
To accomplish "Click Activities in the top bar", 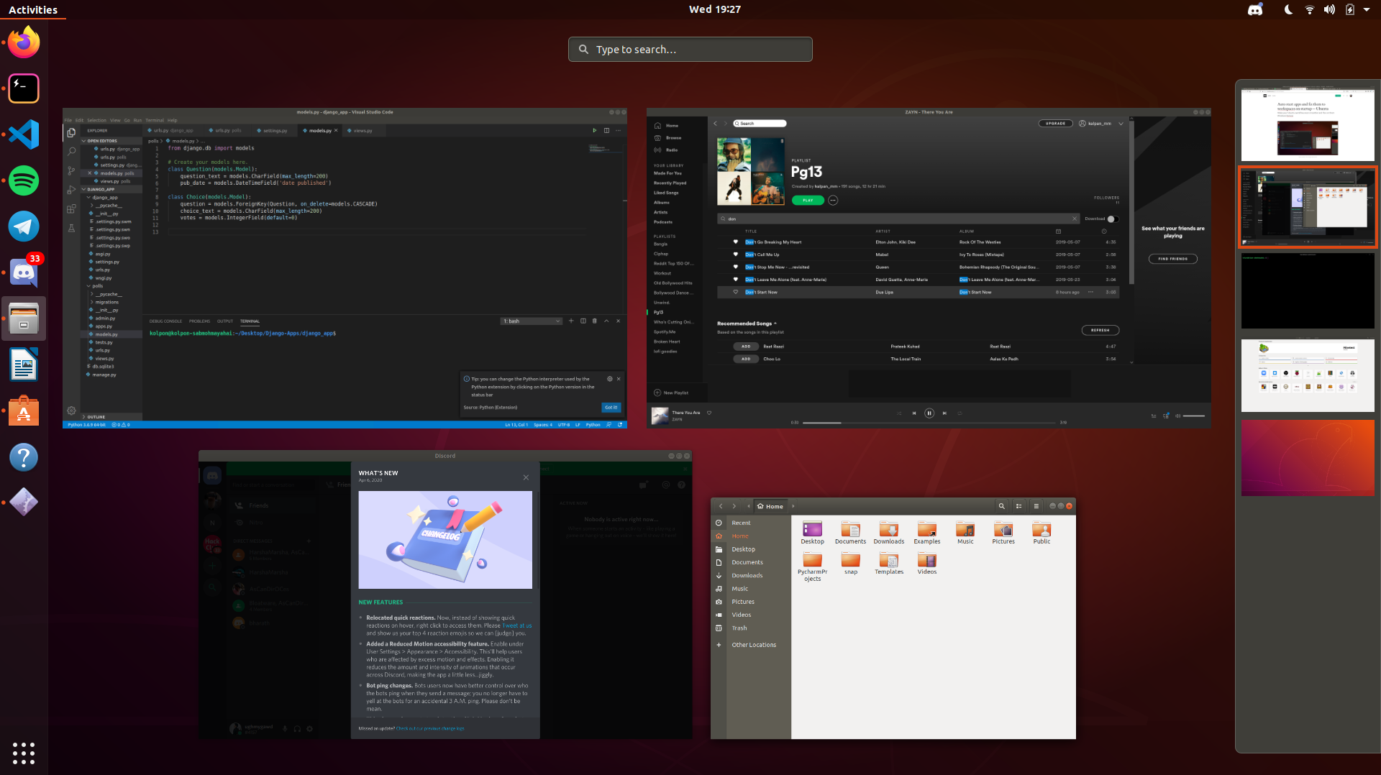I will coord(33,9).
